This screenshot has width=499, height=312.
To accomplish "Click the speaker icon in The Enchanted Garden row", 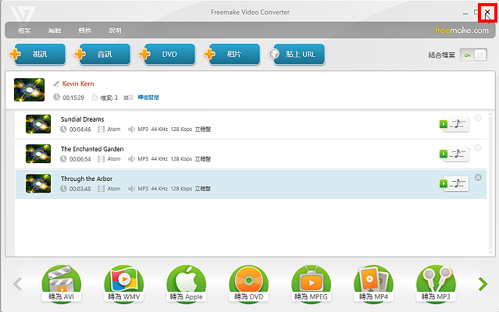I will [131, 159].
